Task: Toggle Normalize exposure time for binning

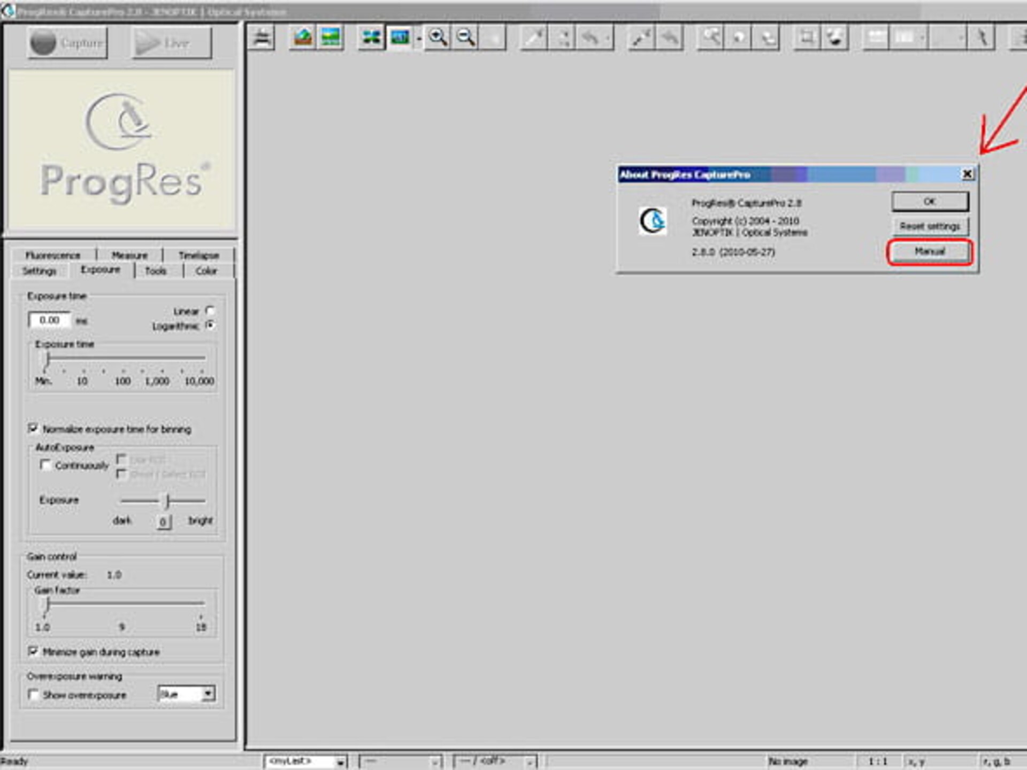Action: (33, 428)
